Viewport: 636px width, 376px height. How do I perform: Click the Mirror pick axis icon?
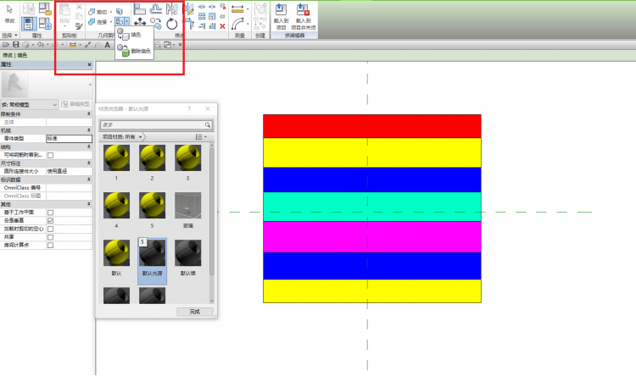(x=172, y=9)
